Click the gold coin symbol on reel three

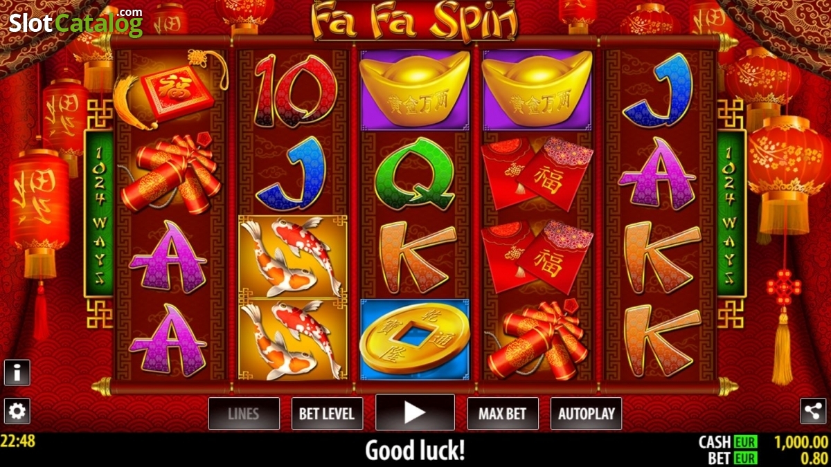[415, 340]
